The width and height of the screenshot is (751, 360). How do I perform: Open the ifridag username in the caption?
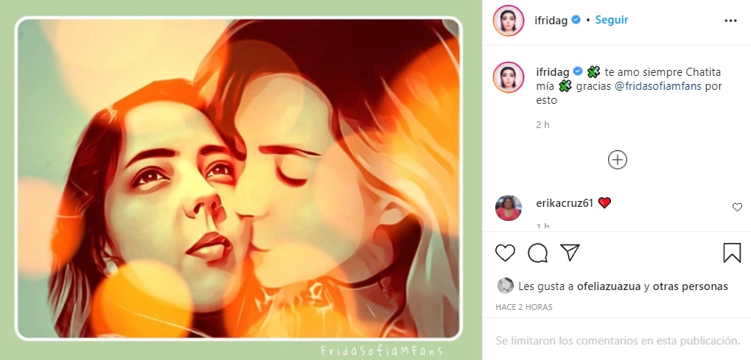click(553, 72)
